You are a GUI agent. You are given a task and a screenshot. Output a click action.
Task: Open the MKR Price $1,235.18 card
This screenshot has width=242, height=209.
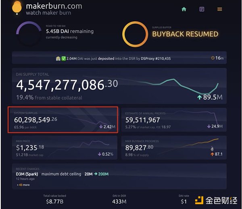pyautogui.click(x=65, y=148)
